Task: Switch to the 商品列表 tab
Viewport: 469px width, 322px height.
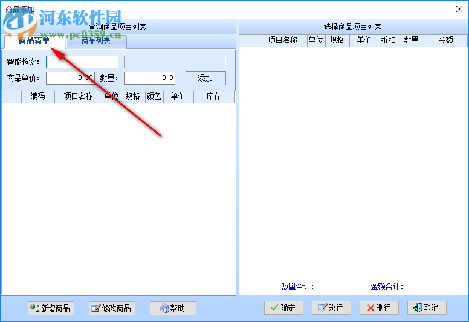Action: [x=96, y=42]
